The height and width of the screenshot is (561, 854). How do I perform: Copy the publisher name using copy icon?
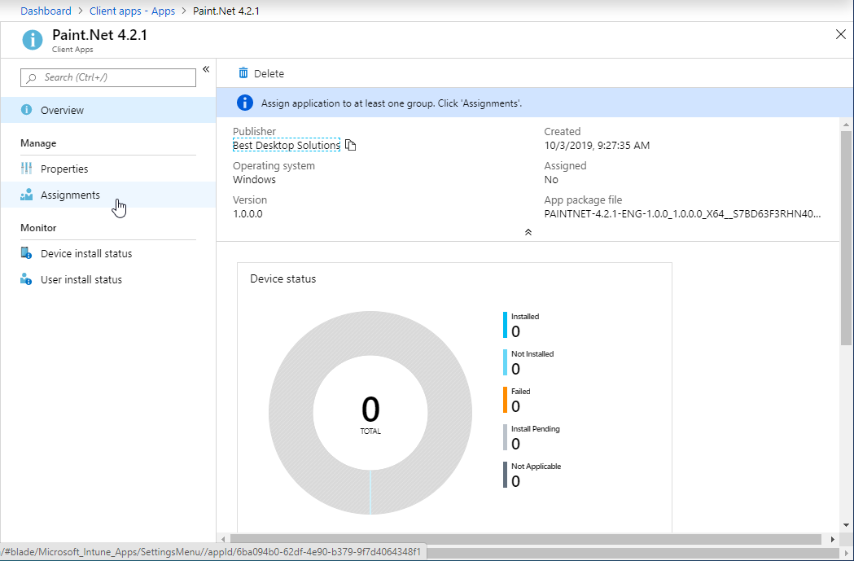coord(351,146)
